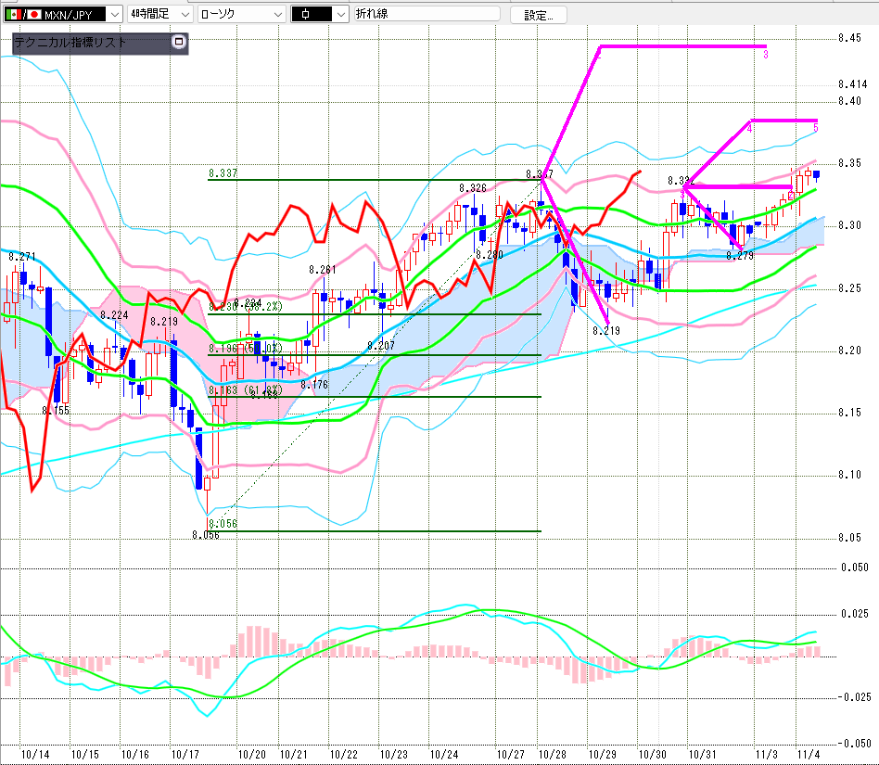879x765 pixels.
Task: Select the 8.326 high price label
Action: (473, 188)
